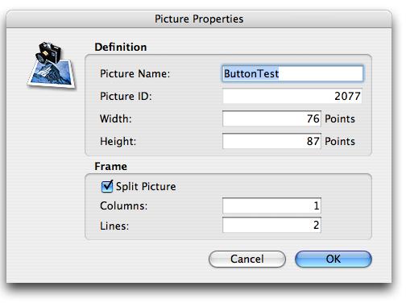This screenshot has height=303, width=406.
Task: Confirm the dialog with the OK button
Action: (x=333, y=259)
